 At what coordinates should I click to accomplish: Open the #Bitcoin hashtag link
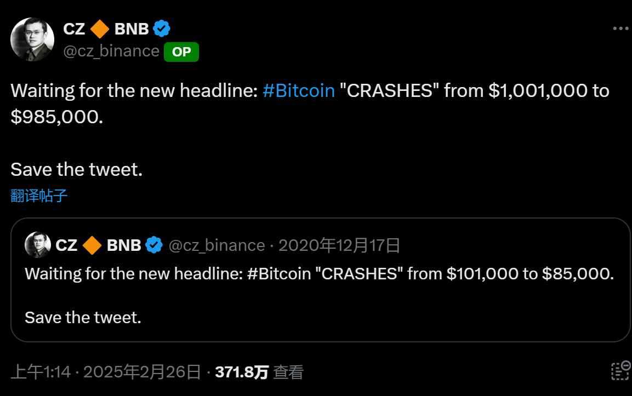(x=298, y=90)
